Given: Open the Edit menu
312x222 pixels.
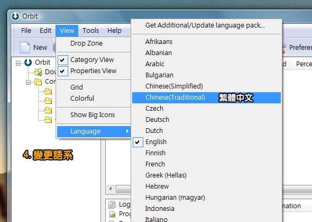Looking at the screenshot, I should [45, 31].
